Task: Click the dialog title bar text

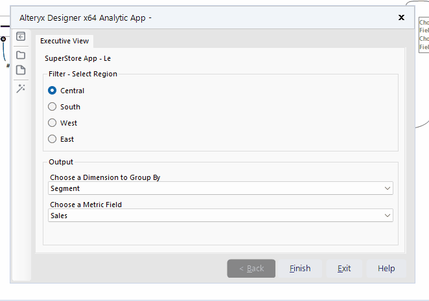Action: tap(86, 17)
